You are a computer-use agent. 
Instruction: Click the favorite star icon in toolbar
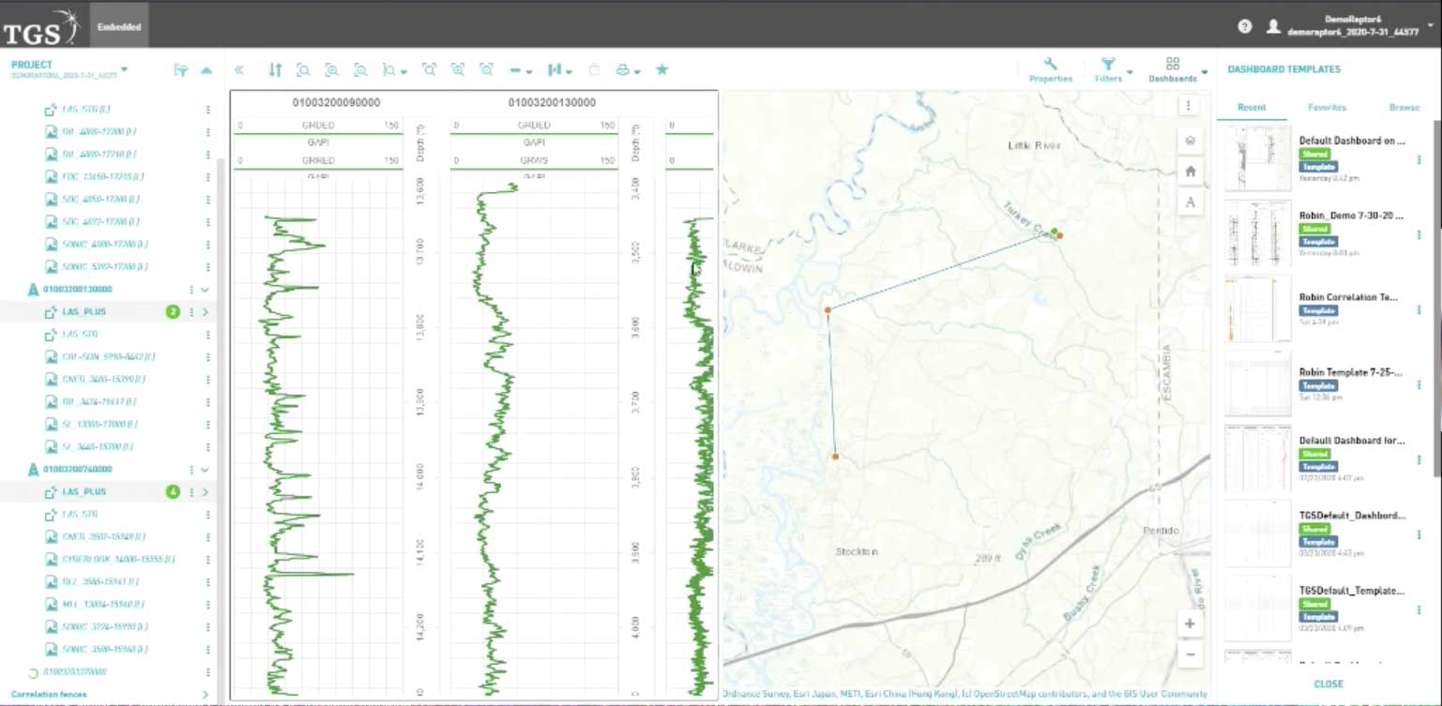661,69
